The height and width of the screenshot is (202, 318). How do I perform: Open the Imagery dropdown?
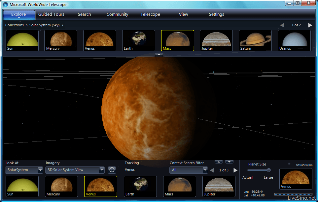pos(75,170)
